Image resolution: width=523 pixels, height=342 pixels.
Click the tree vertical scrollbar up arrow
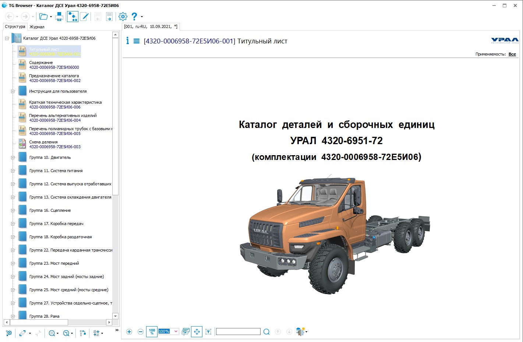115,35
